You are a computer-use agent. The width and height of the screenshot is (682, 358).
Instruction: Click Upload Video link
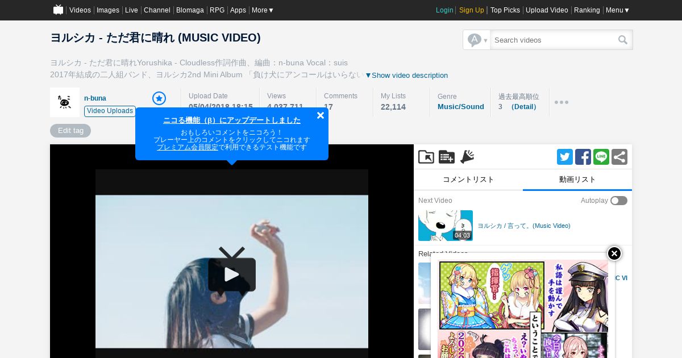pos(547,10)
